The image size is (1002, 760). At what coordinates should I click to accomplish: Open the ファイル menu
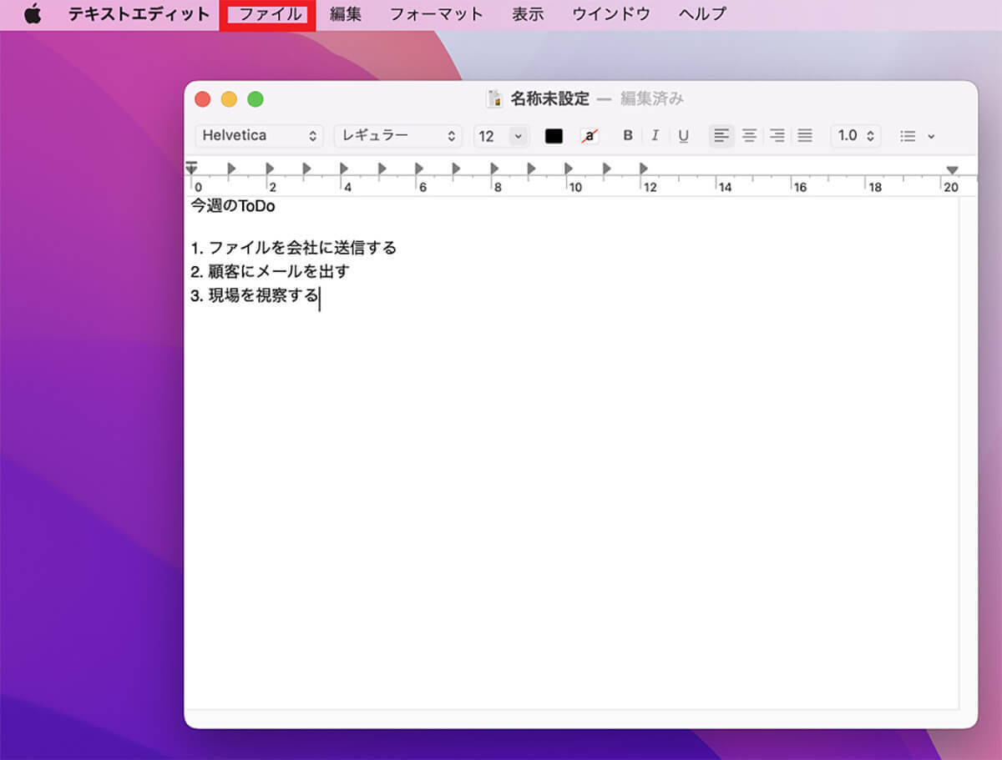point(269,14)
